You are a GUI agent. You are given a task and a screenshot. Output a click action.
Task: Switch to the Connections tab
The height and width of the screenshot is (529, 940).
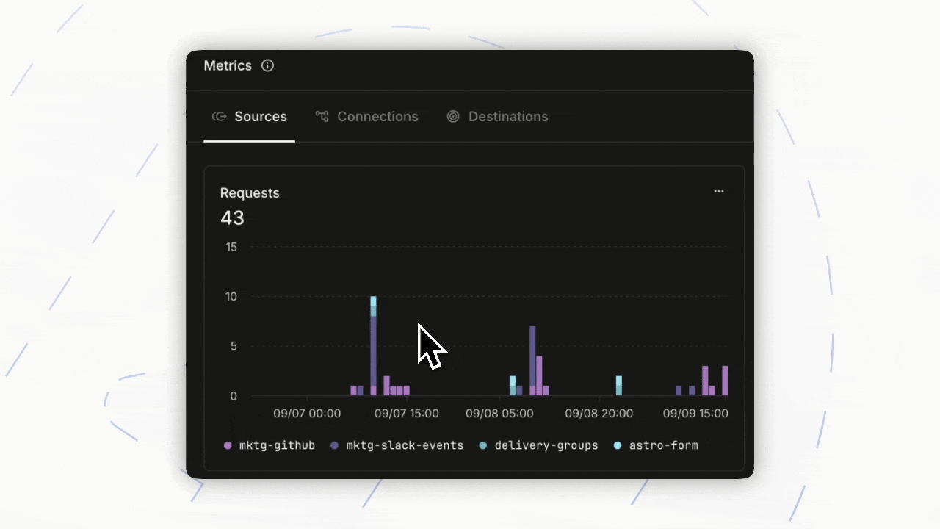(x=367, y=117)
